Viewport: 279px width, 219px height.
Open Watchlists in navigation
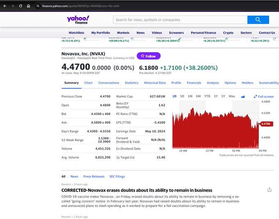(x=76, y=32)
